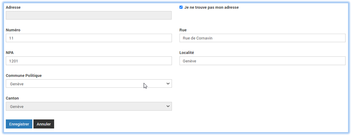Uncheck the 'Je ne trouve pas mon adresse' checkbox
The height and width of the screenshot is (135, 352).
181,7
